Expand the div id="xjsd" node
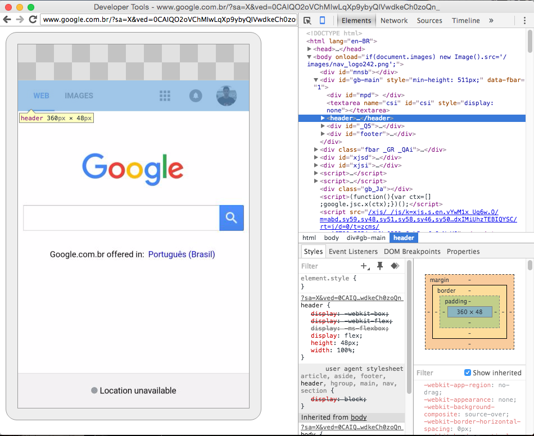The height and width of the screenshot is (436, 534). click(x=316, y=157)
